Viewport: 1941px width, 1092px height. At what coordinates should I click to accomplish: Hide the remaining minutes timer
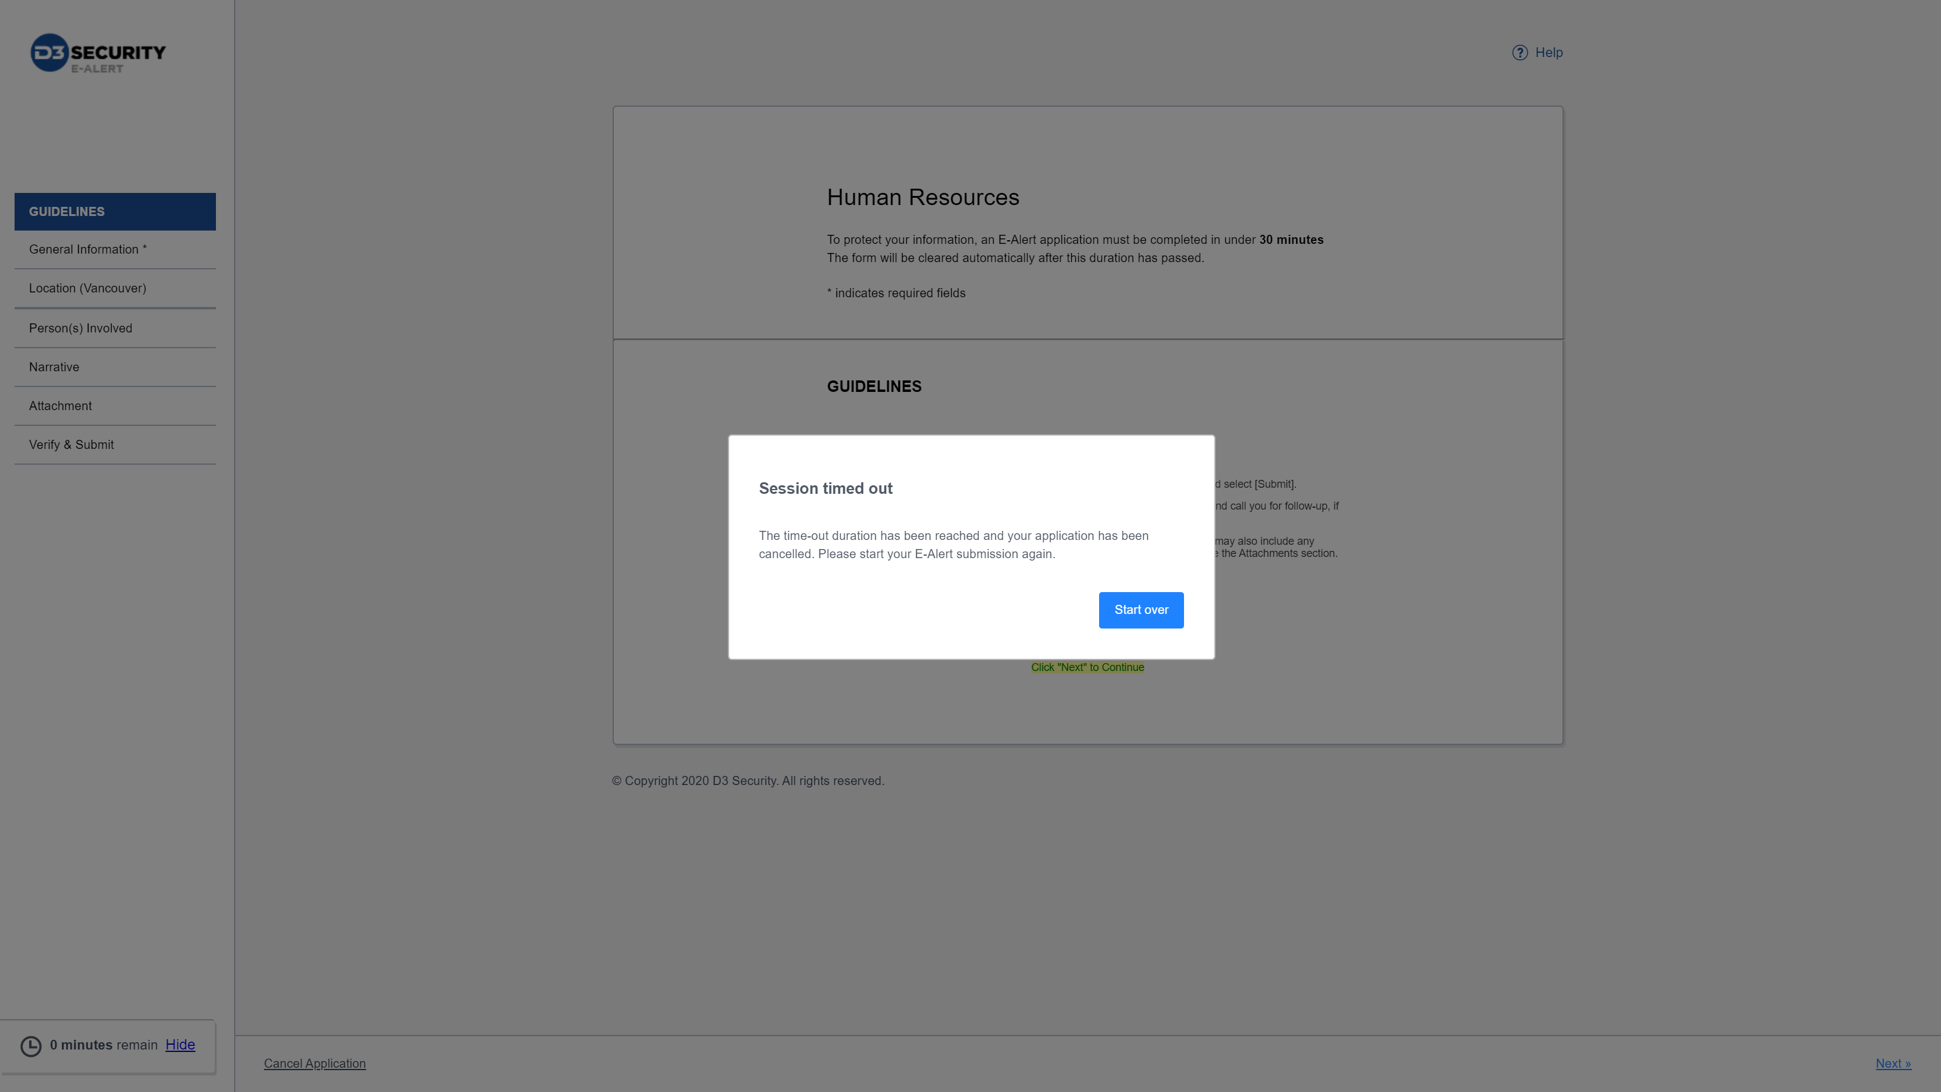[180, 1045]
